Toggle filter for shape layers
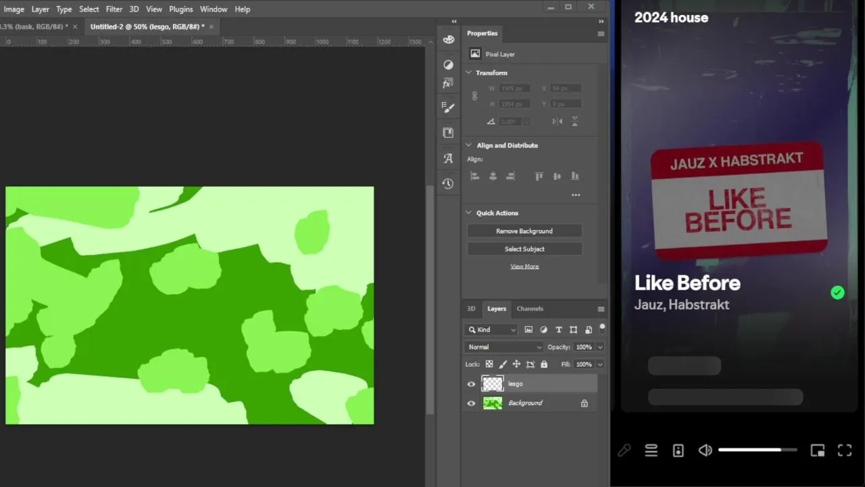 pos(574,330)
